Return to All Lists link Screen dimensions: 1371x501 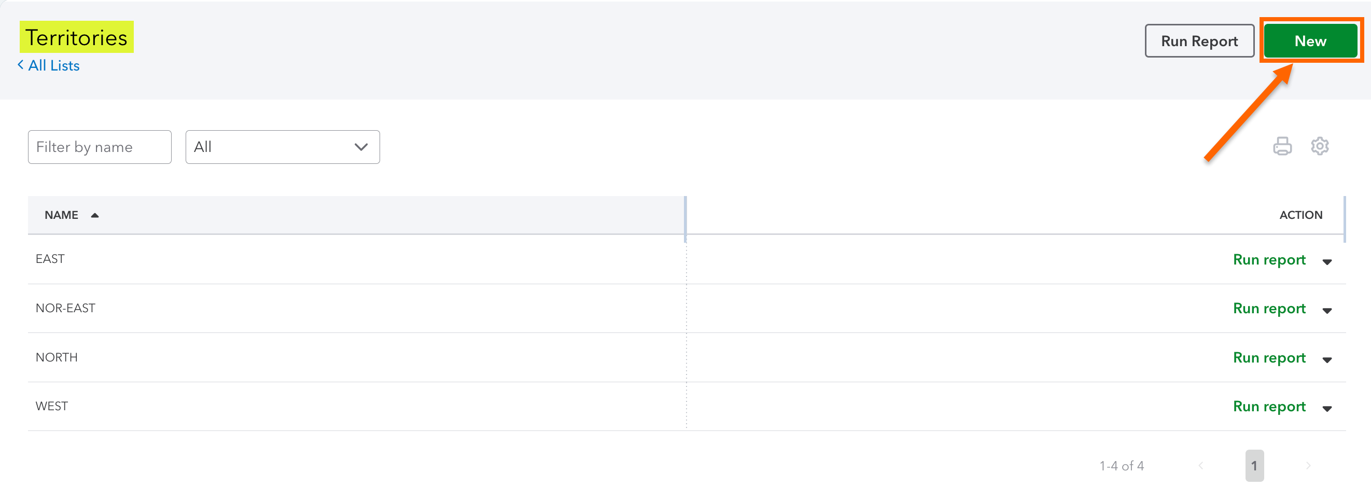click(x=54, y=65)
